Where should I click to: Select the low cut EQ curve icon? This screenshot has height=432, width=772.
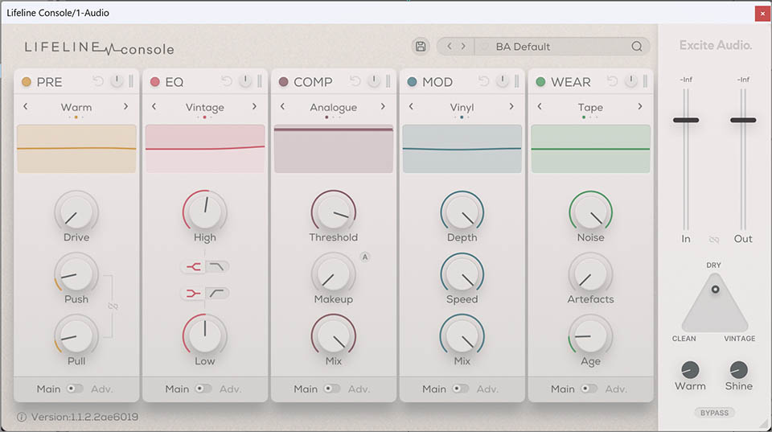point(219,294)
